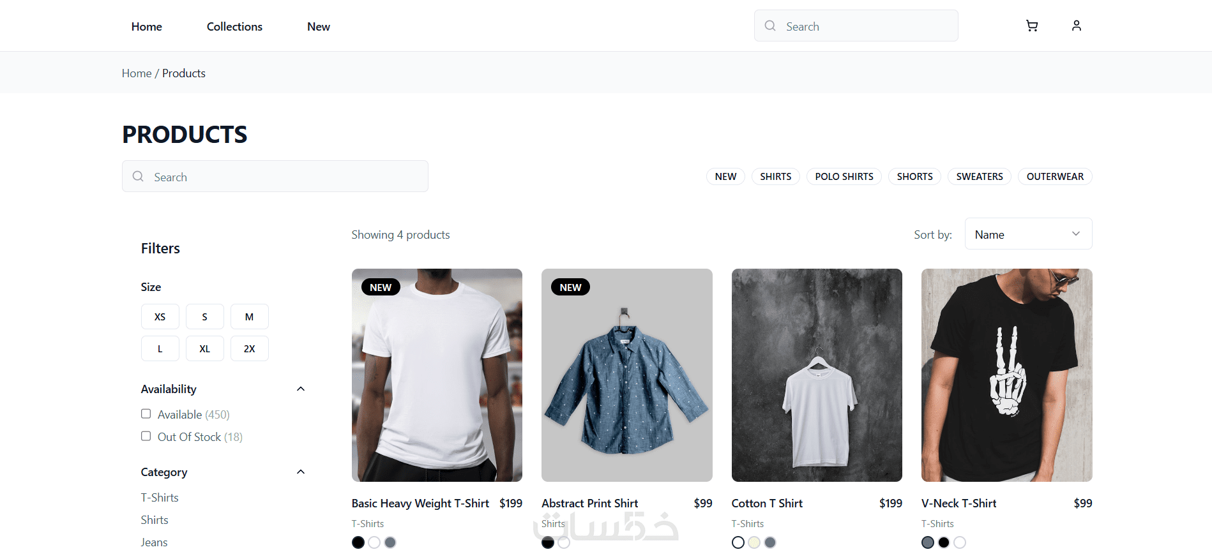Viewport: 1212px width, 552px height.
Task: Click the products search magnifier icon
Action: pos(138,177)
